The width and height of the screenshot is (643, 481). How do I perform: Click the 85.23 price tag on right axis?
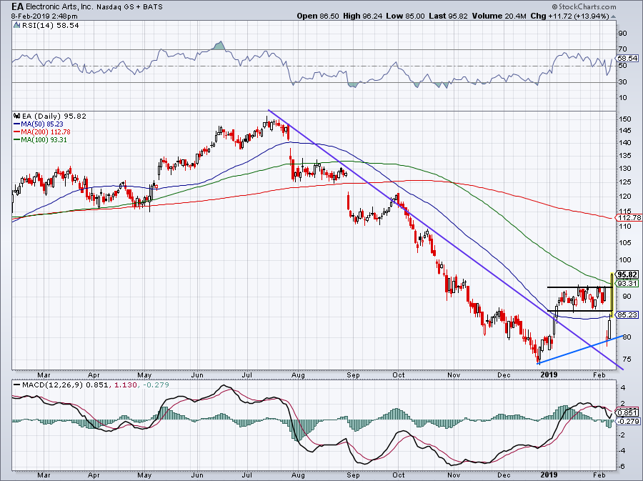(627, 315)
